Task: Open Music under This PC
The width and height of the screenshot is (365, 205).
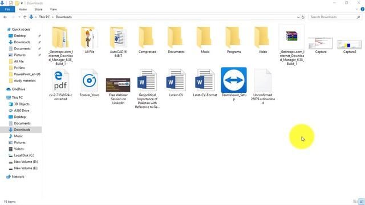Action: 18,136
